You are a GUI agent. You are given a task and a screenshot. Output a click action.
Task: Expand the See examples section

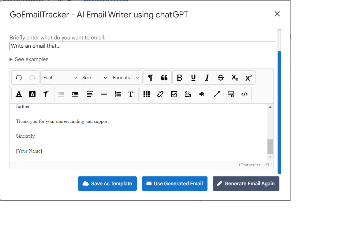tap(29, 59)
